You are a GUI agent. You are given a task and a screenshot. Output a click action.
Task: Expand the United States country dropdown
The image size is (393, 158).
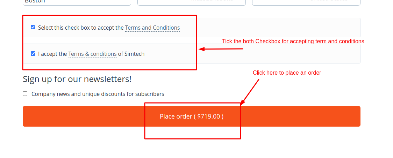point(306,2)
